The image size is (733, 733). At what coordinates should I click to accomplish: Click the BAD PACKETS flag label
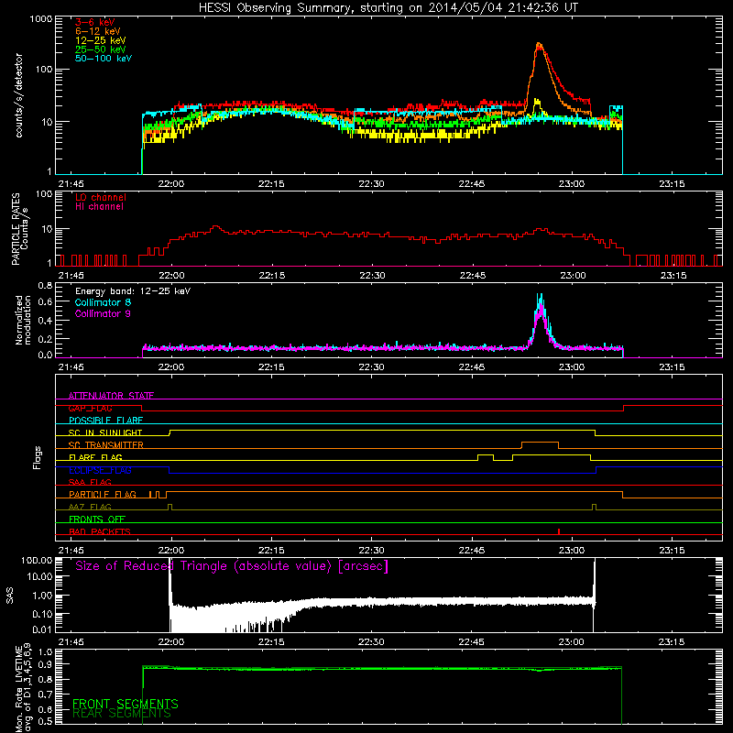click(x=100, y=531)
